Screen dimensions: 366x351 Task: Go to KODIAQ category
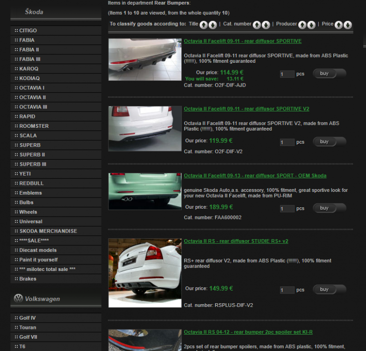(56, 78)
